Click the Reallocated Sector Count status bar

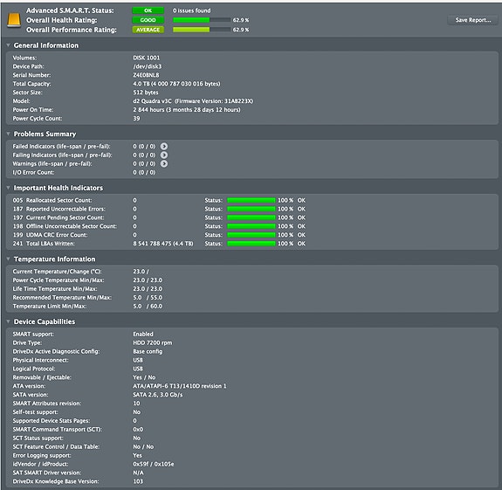point(251,201)
